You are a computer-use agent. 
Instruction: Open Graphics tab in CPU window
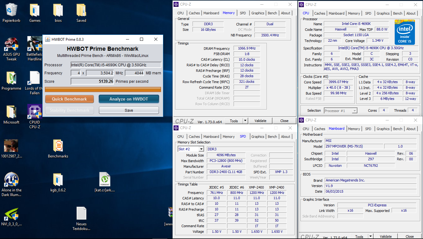[x=383, y=13]
